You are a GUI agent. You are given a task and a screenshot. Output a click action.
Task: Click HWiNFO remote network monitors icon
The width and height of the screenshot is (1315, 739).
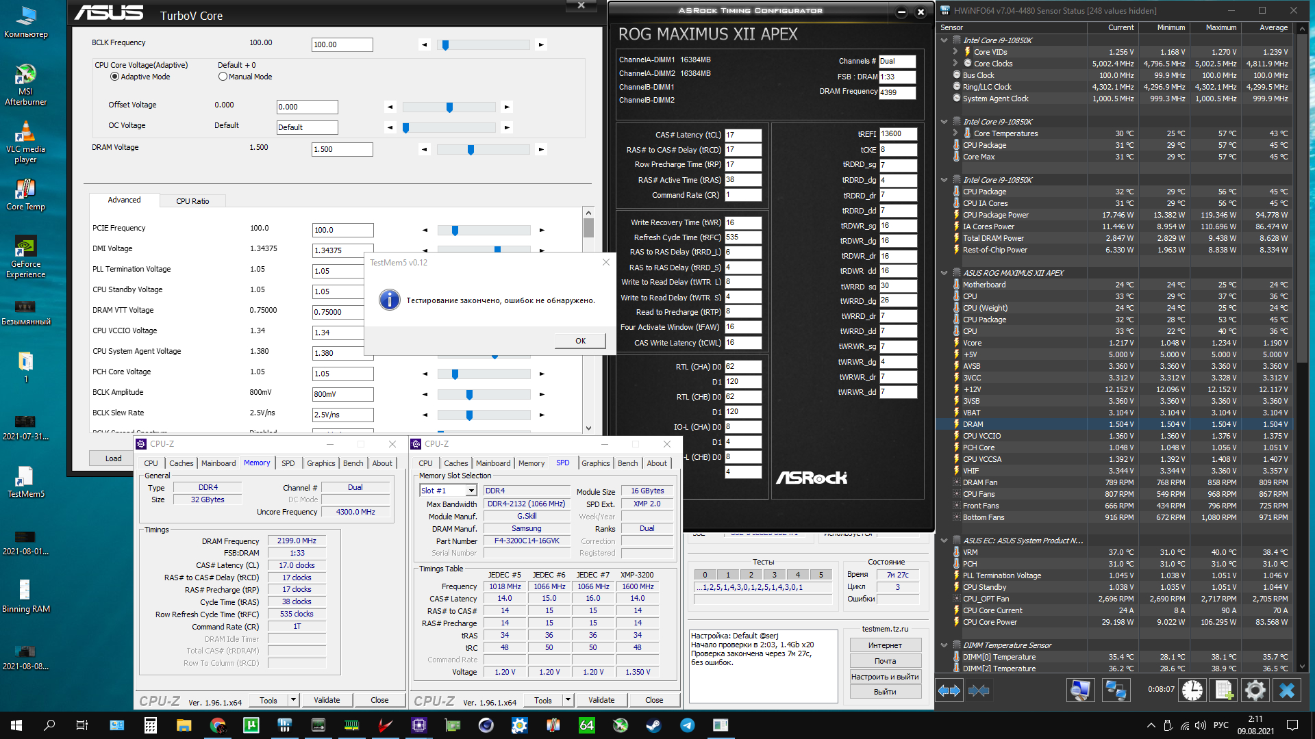click(x=1115, y=690)
